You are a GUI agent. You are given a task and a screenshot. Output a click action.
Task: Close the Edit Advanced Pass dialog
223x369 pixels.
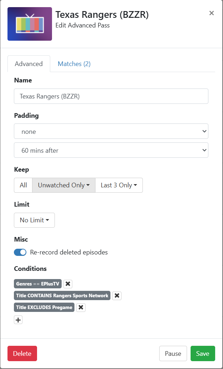click(x=212, y=13)
